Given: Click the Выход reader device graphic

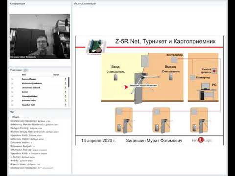Looking at the screenshot, I should click(171, 77).
